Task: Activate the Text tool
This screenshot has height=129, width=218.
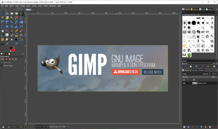Action: tap(2, 44)
